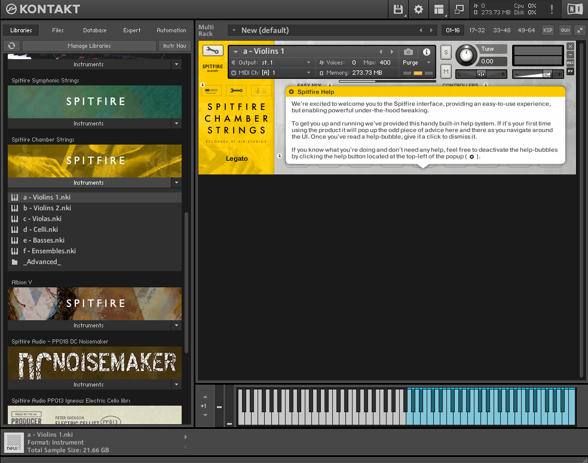
Task: Toggle AUX sends on instrument header
Action: click(x=570, y=63)
